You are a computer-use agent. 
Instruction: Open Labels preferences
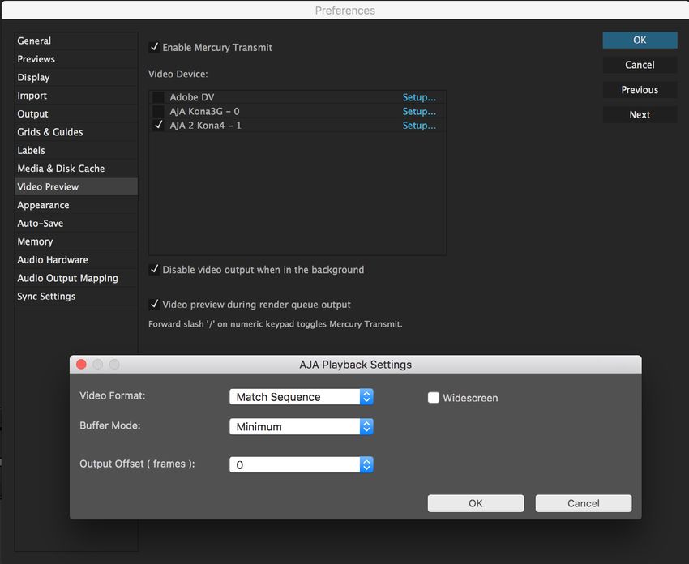click(76, 150)
